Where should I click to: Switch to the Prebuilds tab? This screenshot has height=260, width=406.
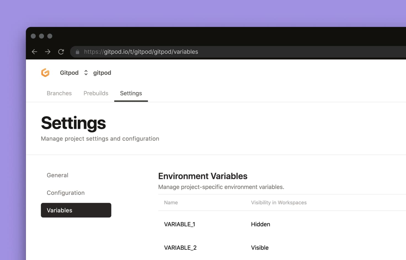96,93
